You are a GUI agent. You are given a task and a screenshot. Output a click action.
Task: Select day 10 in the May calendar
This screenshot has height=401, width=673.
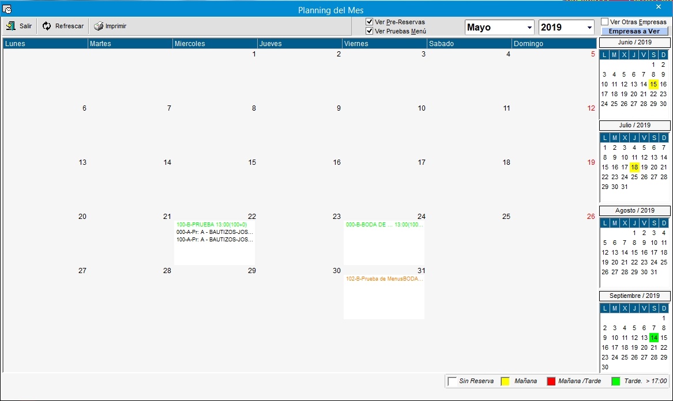point(422,108)
